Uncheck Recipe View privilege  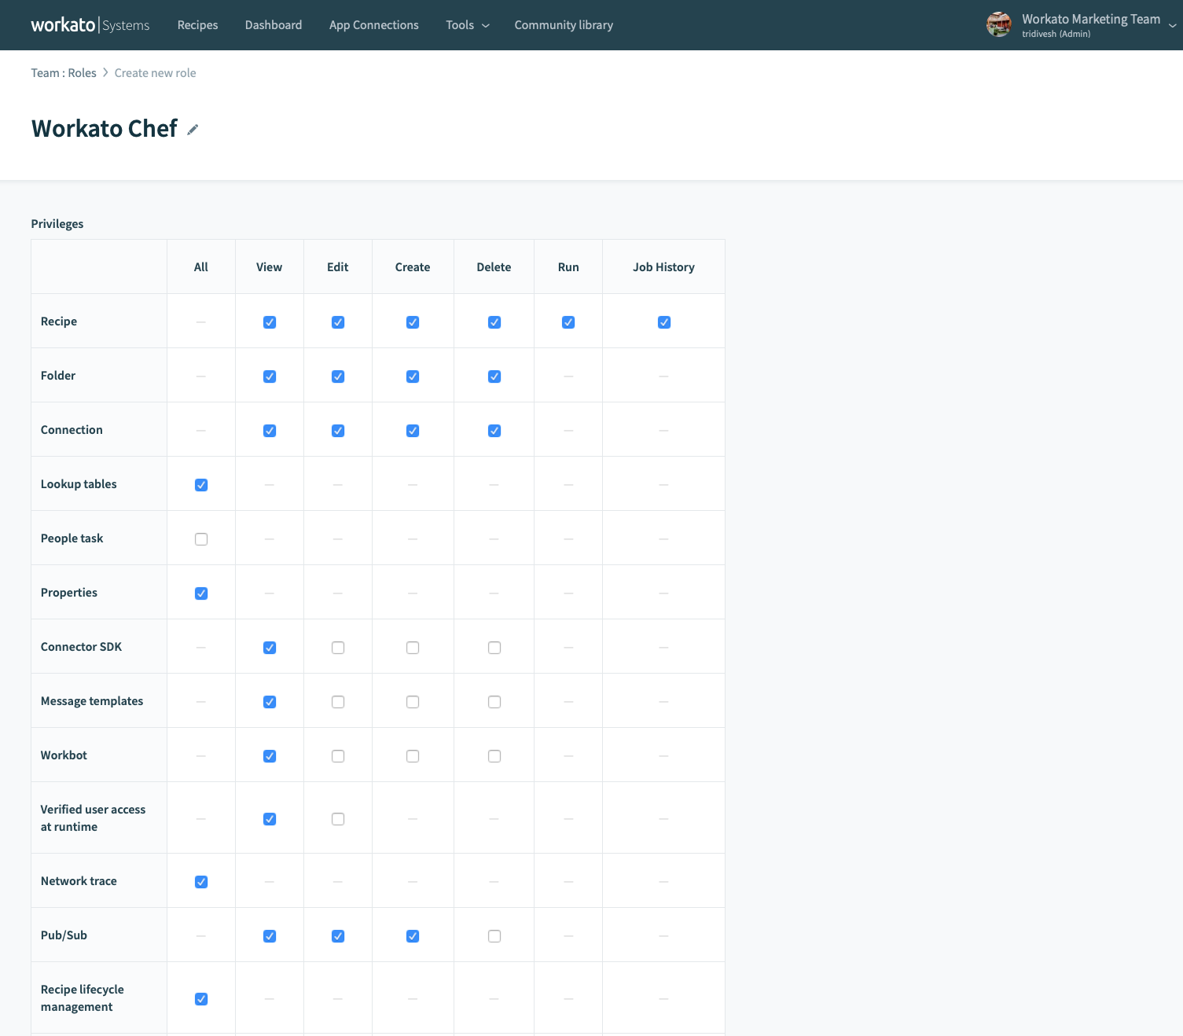point(270,322)
